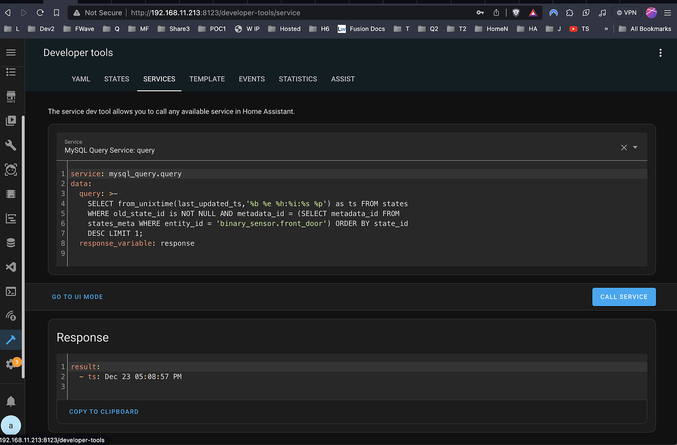The image size is (677, 445).
Task: Switch to the YAML tab
Action: tap(81, 79)
